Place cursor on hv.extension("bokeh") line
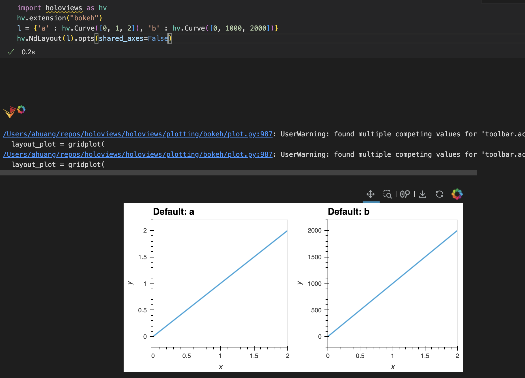This screenshot has width=525, height=378. (60, 18)
